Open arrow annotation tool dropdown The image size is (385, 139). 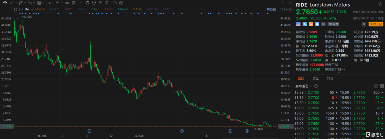(x=62, y=3)
